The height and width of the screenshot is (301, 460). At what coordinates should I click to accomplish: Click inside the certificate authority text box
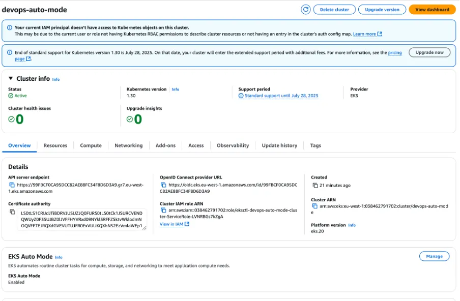tap(81, 219)
